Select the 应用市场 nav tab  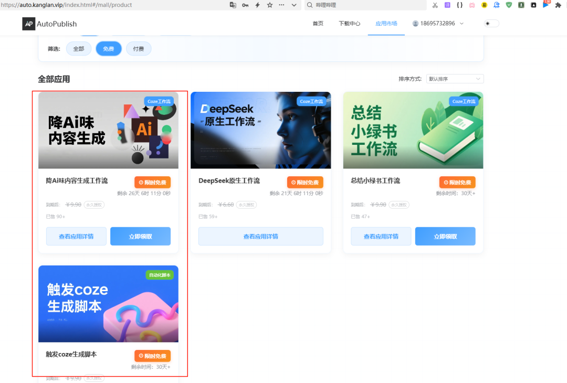[386, 24]
